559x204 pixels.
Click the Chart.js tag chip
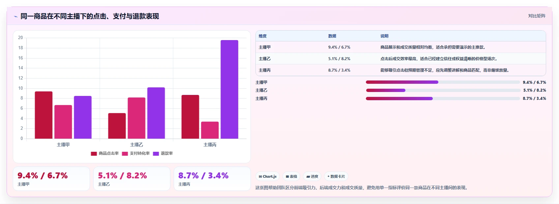pos(268,176)
